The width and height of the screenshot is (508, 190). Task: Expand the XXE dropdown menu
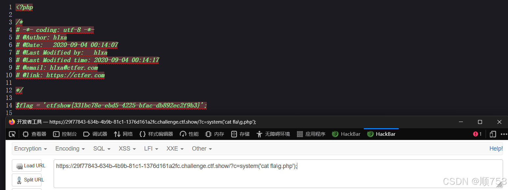175,149
